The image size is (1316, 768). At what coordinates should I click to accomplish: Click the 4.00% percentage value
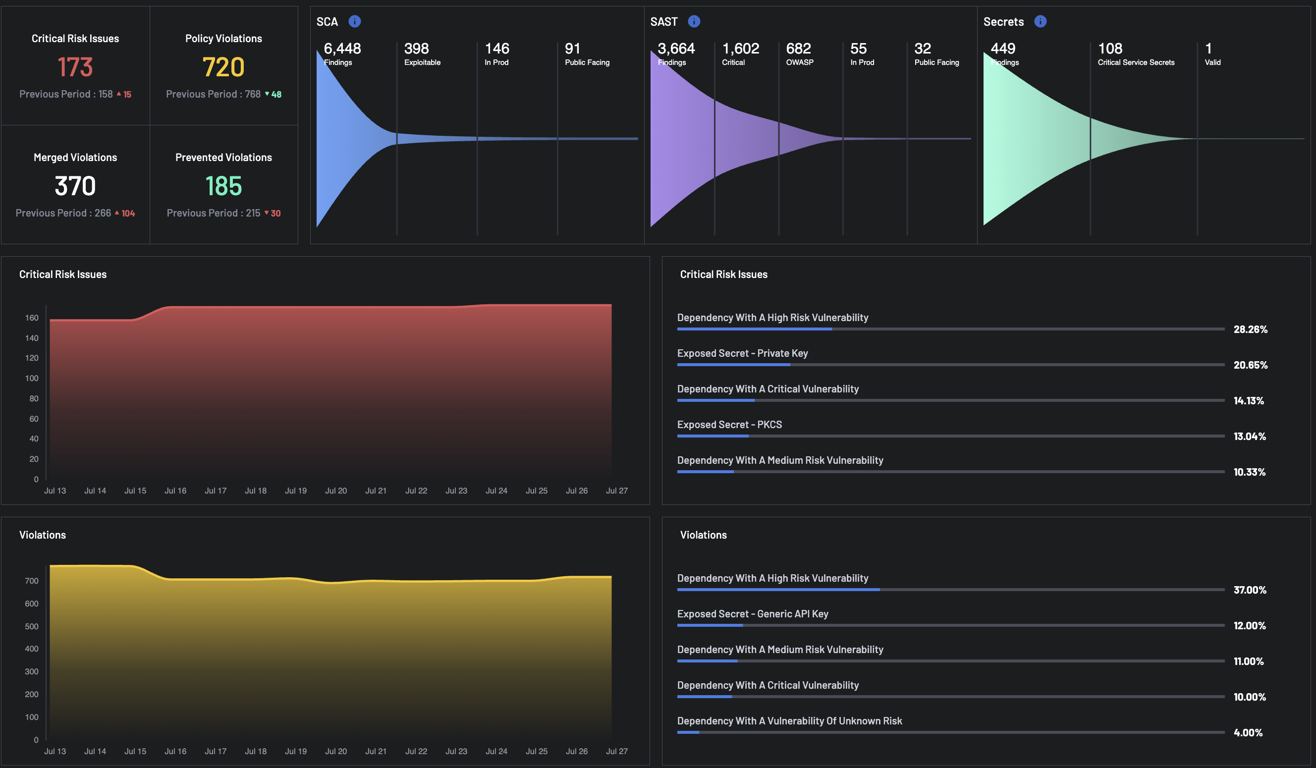(x=1248, y=732)
